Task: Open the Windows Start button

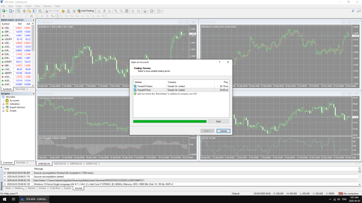Action: click(x=4, y=199)
